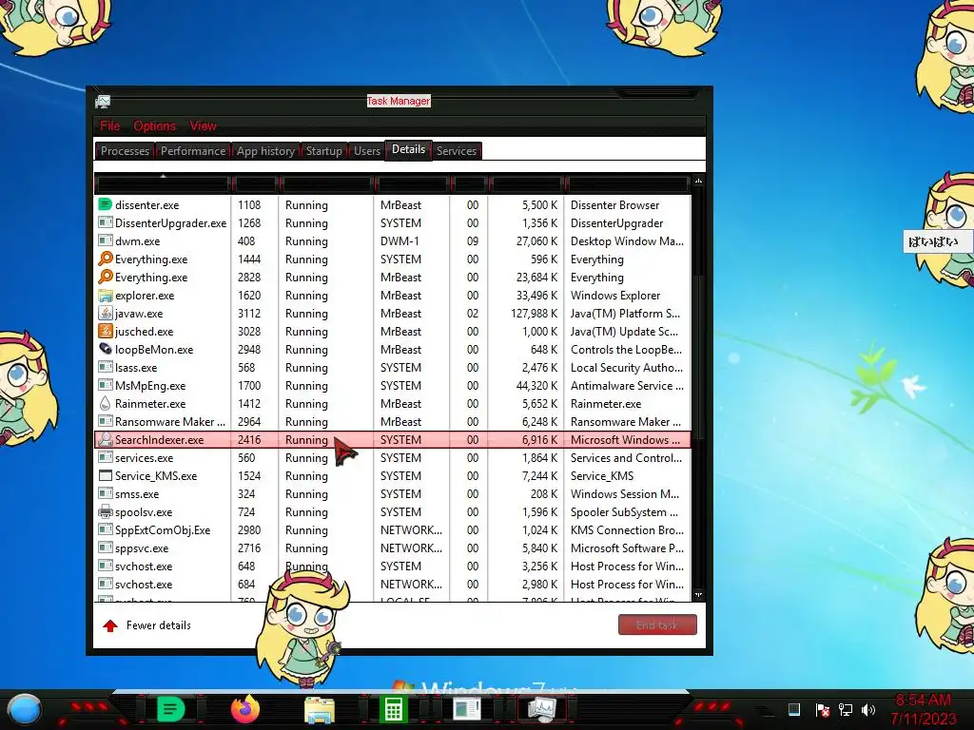Click the End task button
The image size is (974, 730).
[x=657, y=625]
